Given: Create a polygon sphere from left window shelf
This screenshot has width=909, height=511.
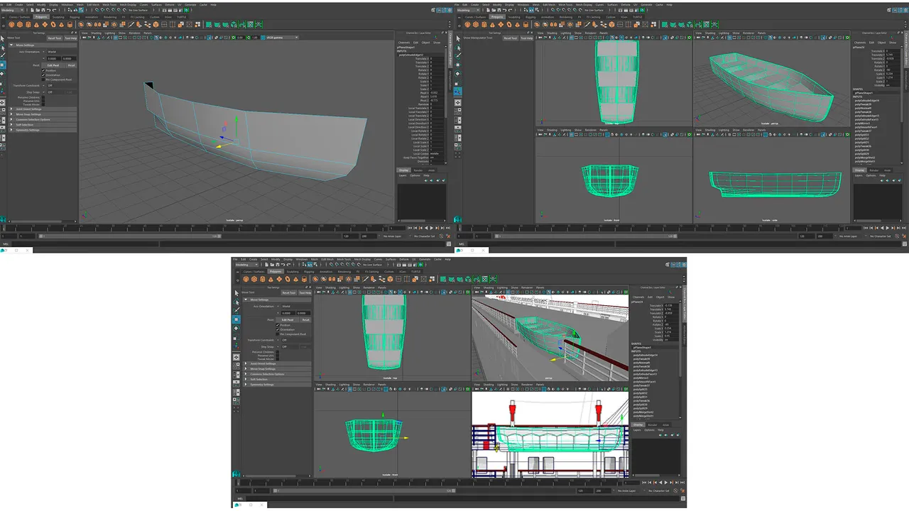Looking at the screenshot, I should (11, 24).
